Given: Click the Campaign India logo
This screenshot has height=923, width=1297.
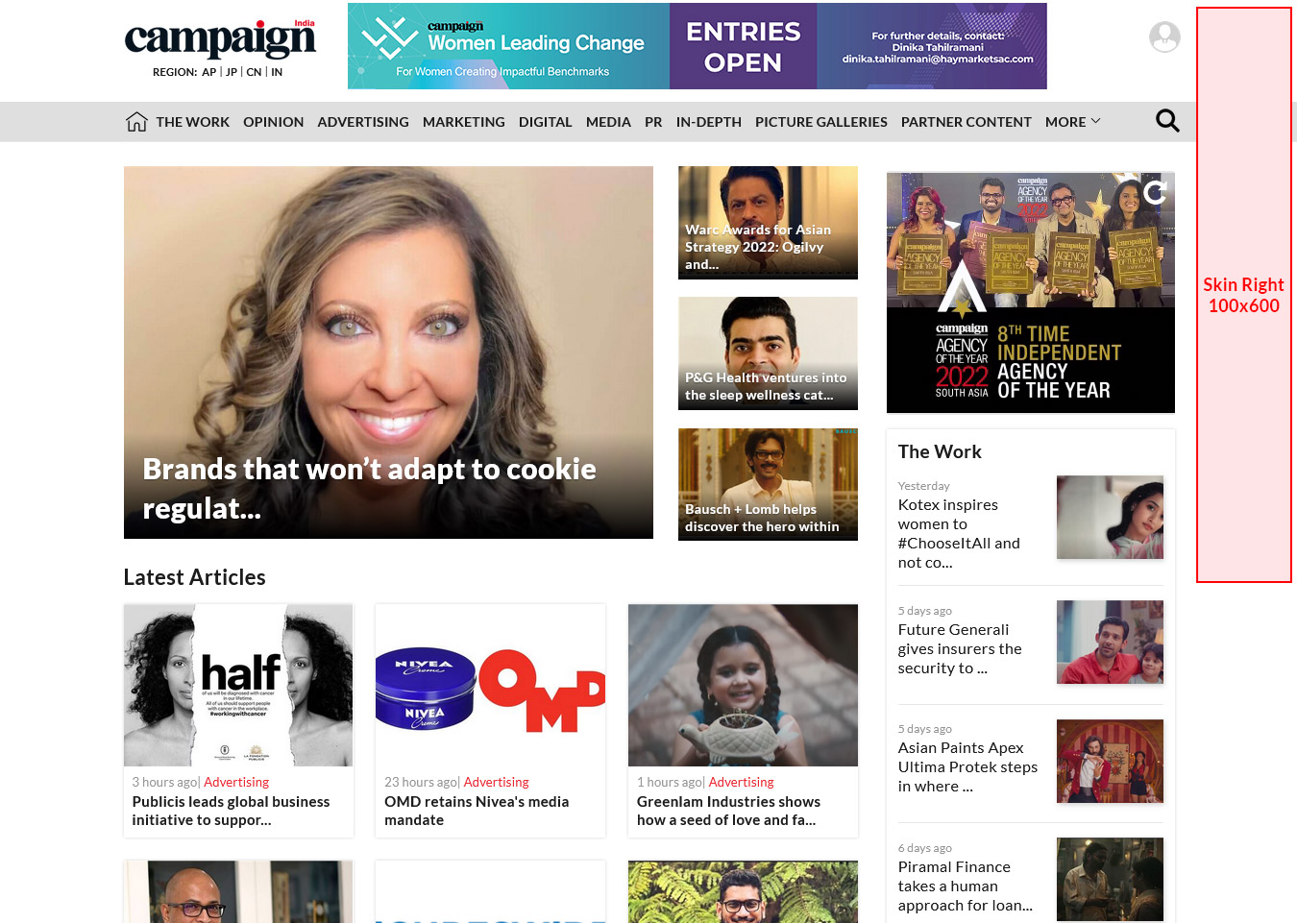Looking at the screenshot, I should (x=220, y=38).
